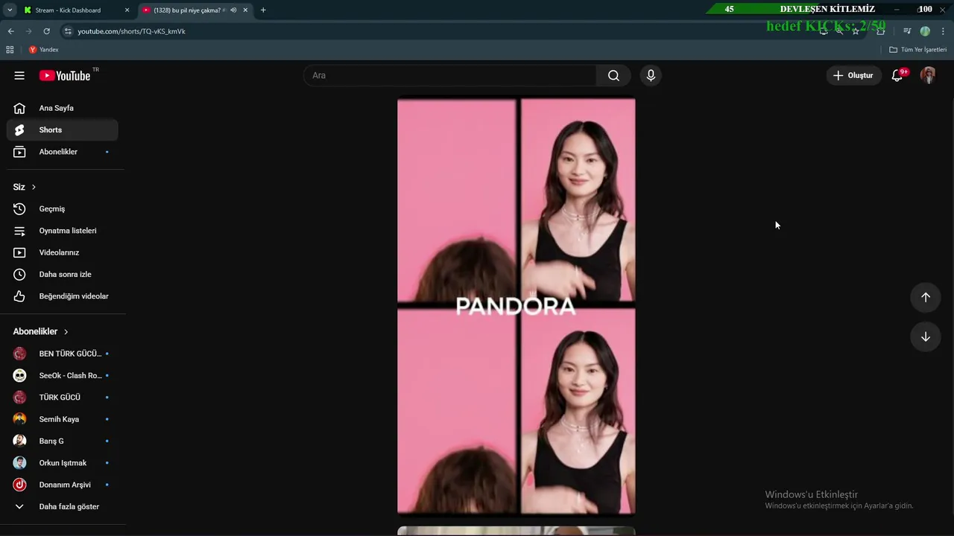Open Tüm Yer İşaretleri folder
This screenshot has height=536, width=954.
pyautogui.click(x=918, y=50)
